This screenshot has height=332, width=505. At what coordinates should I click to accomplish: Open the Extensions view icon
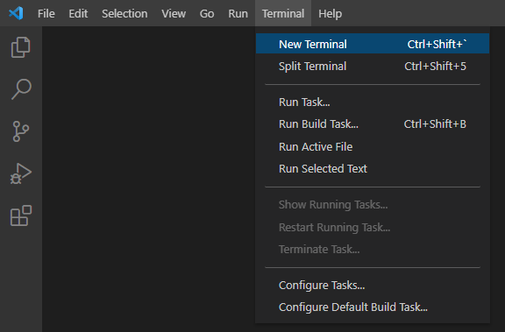click(x=21, y=215)
